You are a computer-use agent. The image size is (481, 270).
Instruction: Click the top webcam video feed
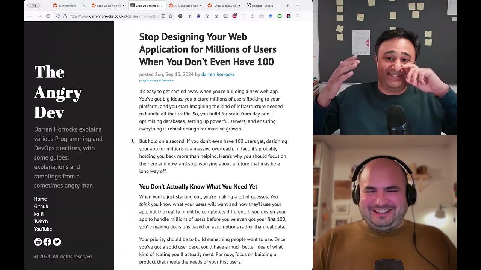click(x=385, y=67)
